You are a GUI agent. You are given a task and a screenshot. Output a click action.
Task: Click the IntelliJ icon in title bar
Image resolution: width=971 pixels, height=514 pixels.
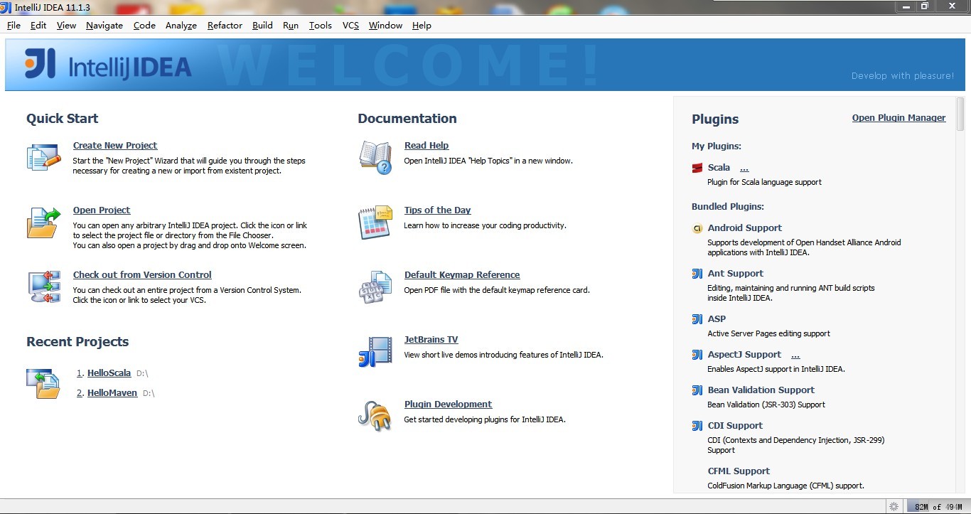coord(6,6)
